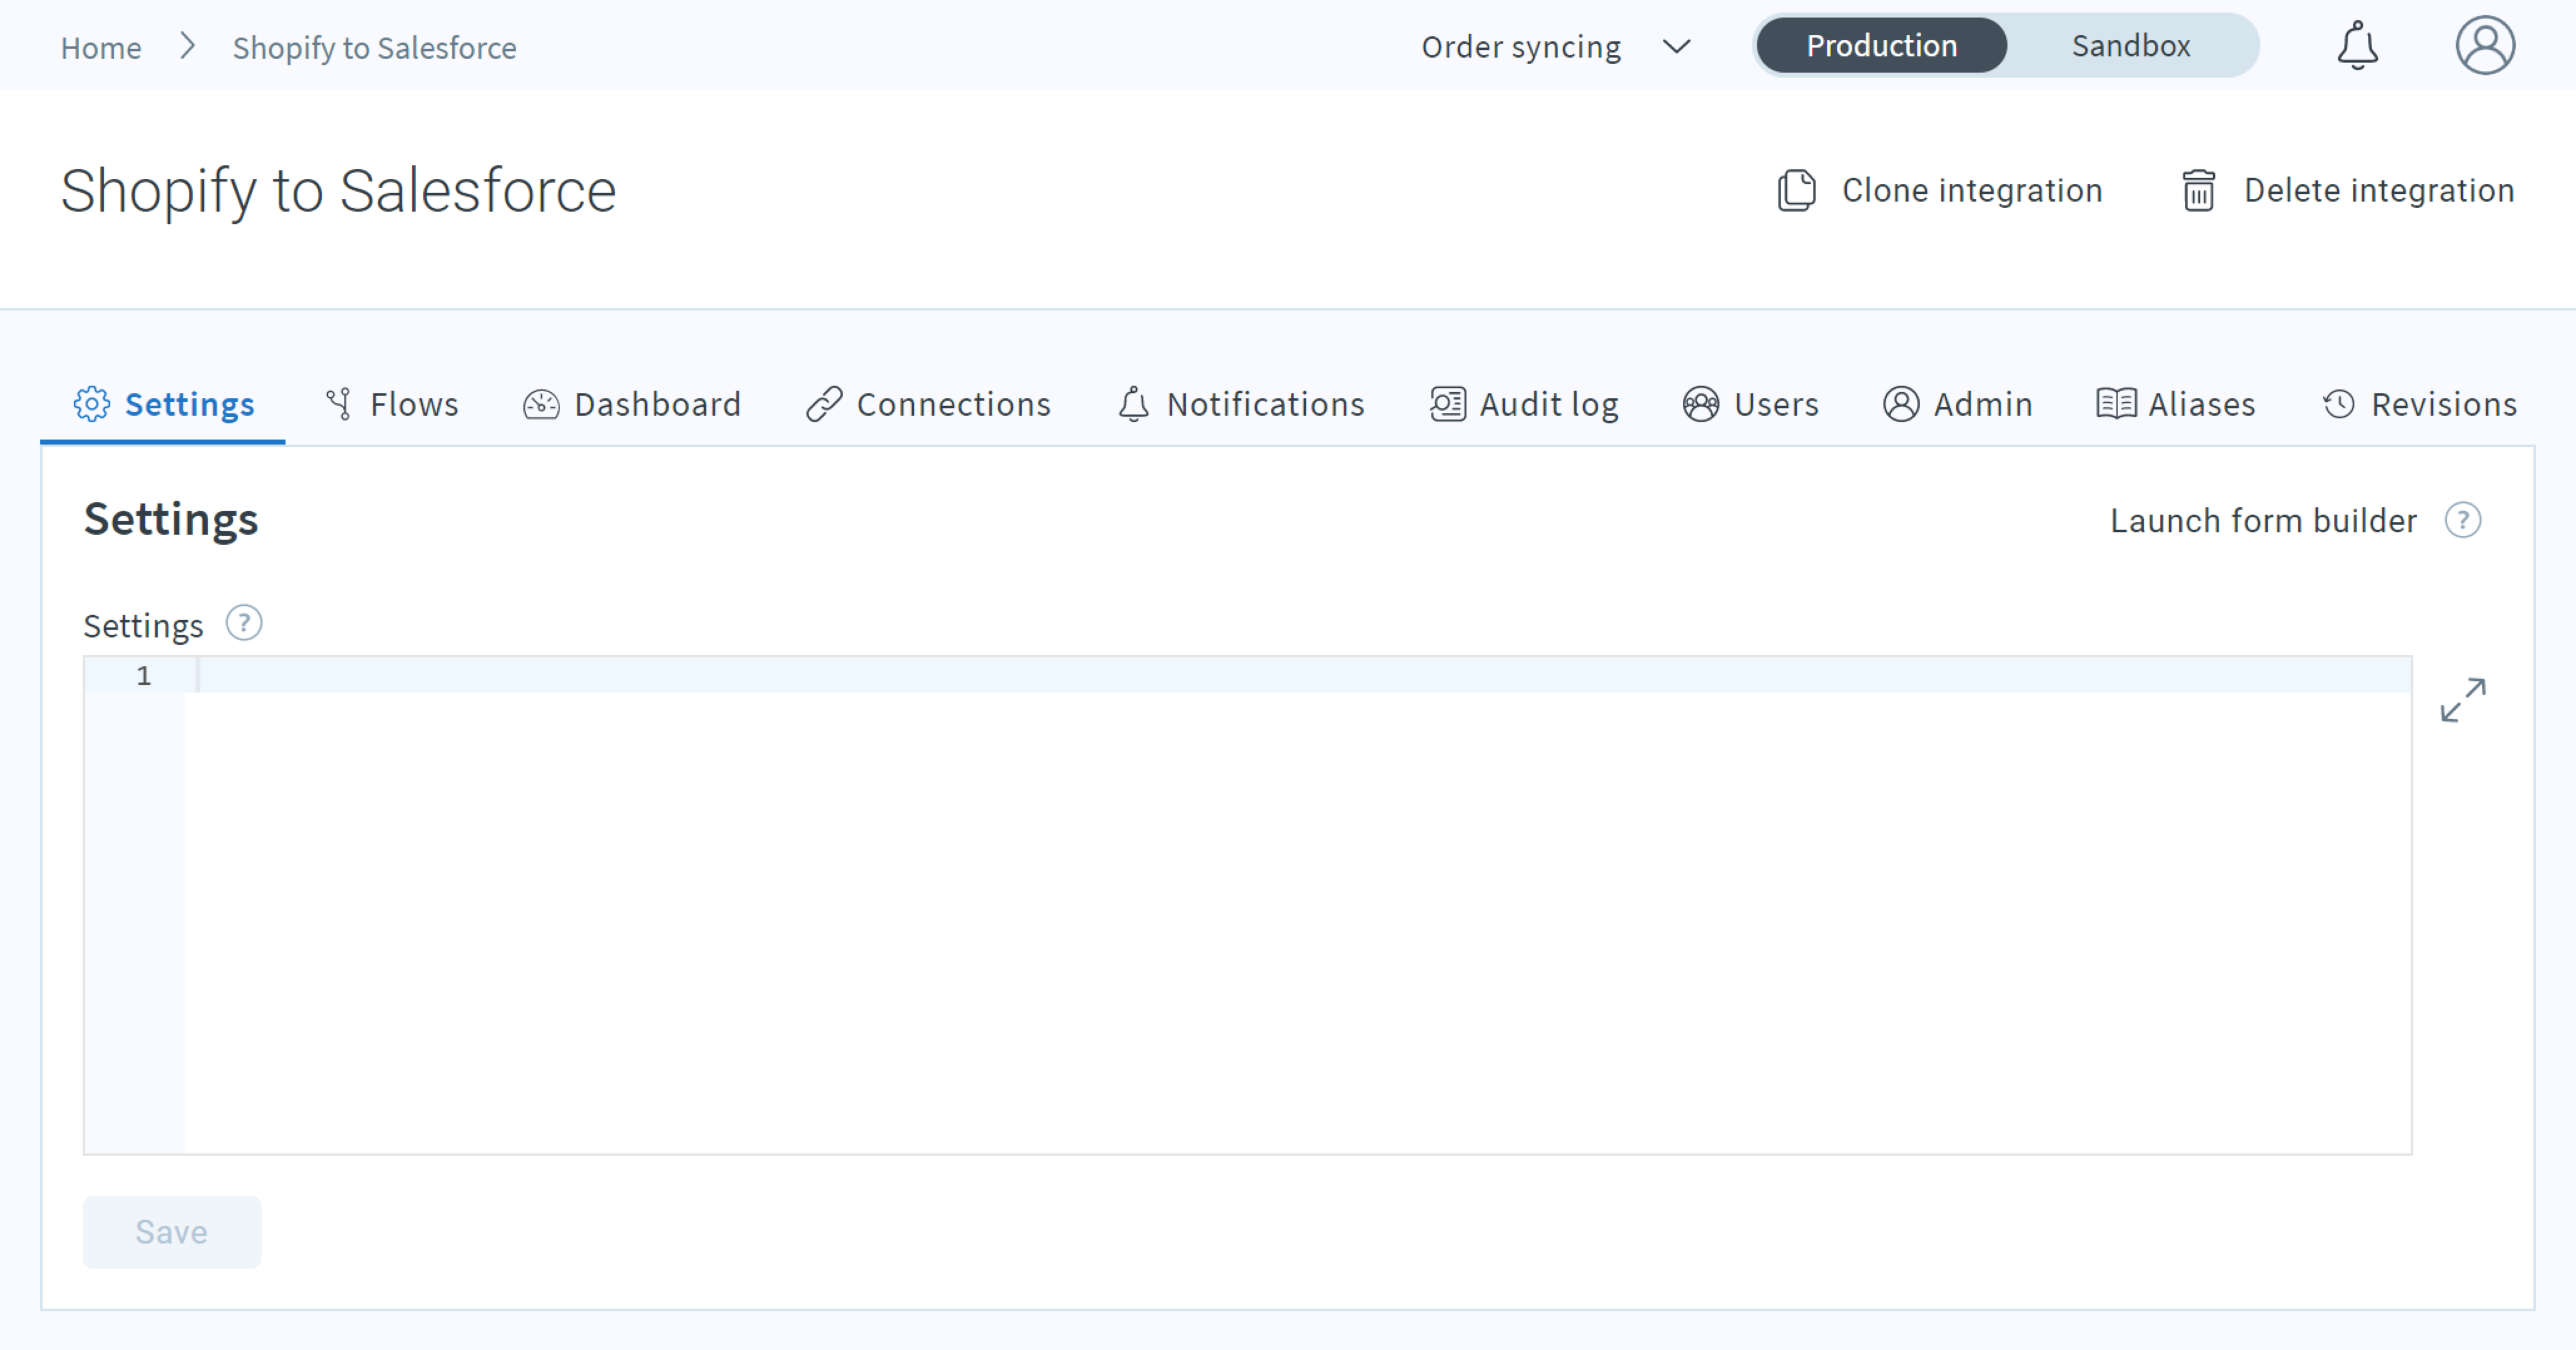
Task: View the Audit log tab
Action: [x=1524, y=404]
